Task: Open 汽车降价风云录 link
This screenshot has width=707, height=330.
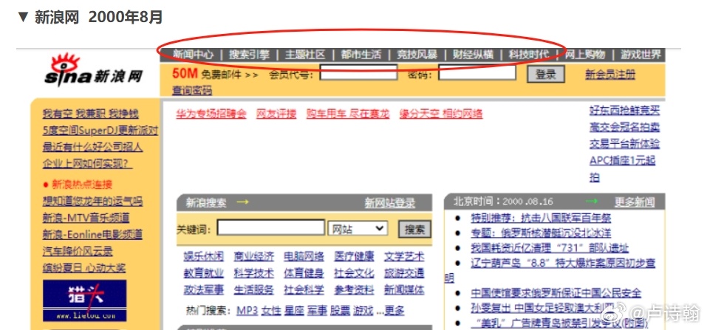Action: [78, 251]
